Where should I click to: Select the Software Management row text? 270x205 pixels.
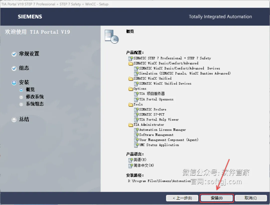[x=156, y=135]
